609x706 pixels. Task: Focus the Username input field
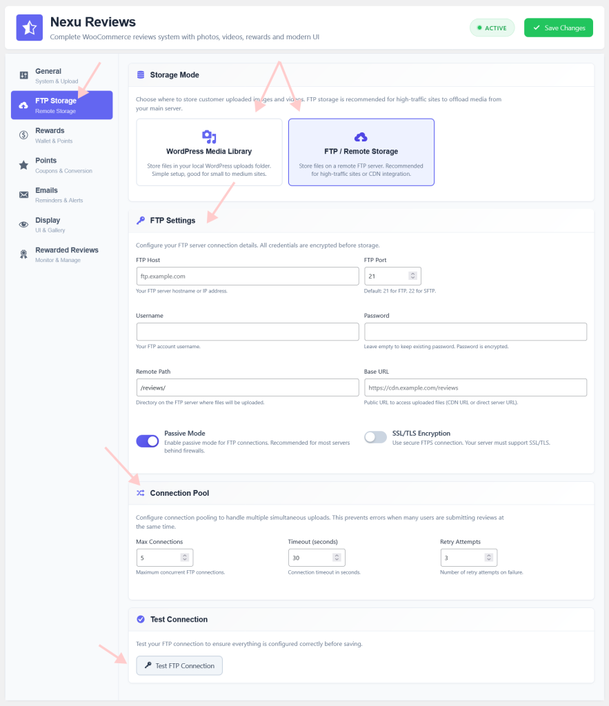(x=248, y=332)
